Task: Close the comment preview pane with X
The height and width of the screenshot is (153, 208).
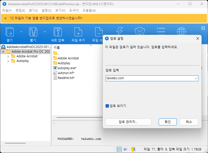Action: coord(54,123)
